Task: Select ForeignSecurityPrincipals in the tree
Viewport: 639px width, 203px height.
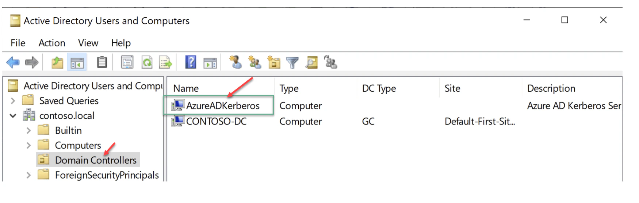Action: [x=107, y=175]
